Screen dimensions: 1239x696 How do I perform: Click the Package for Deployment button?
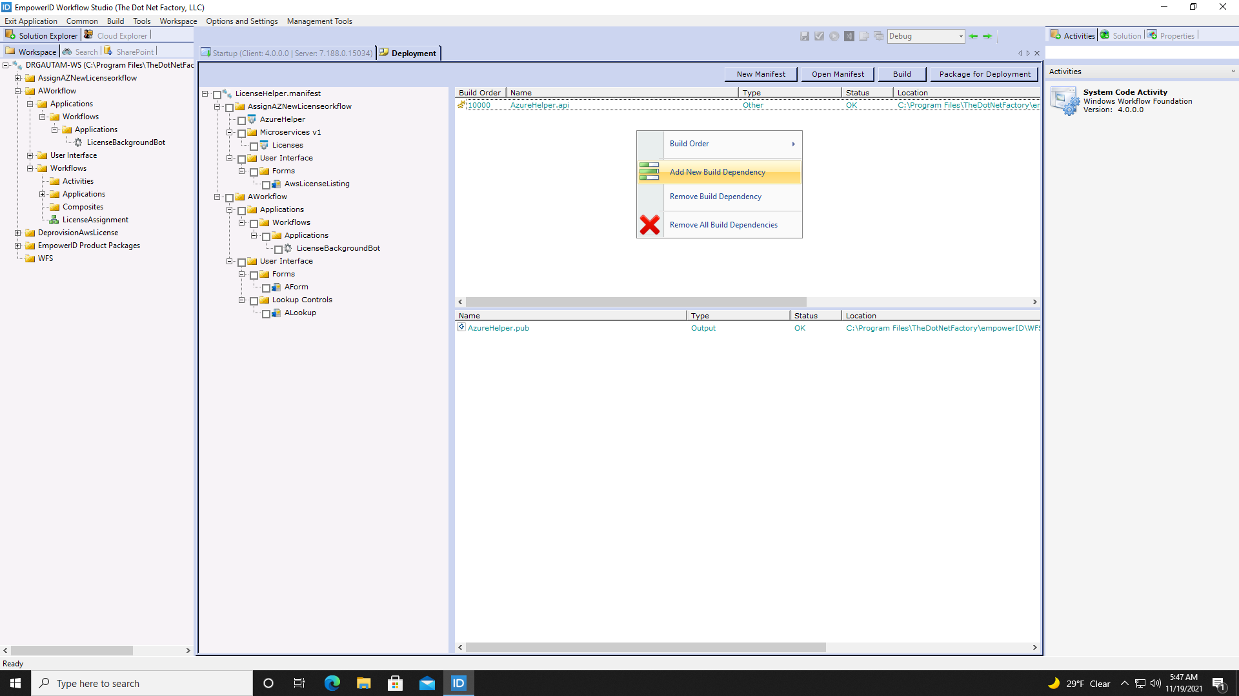(983, 73)
